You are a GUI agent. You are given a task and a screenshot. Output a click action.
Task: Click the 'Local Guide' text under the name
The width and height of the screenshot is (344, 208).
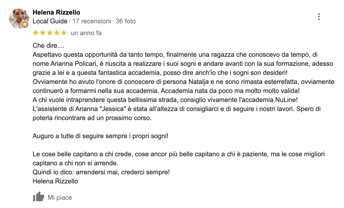tap(50, 21)
